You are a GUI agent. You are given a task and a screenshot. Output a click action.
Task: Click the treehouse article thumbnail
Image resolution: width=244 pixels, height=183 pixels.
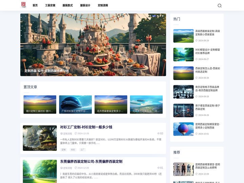click(40, 138)
